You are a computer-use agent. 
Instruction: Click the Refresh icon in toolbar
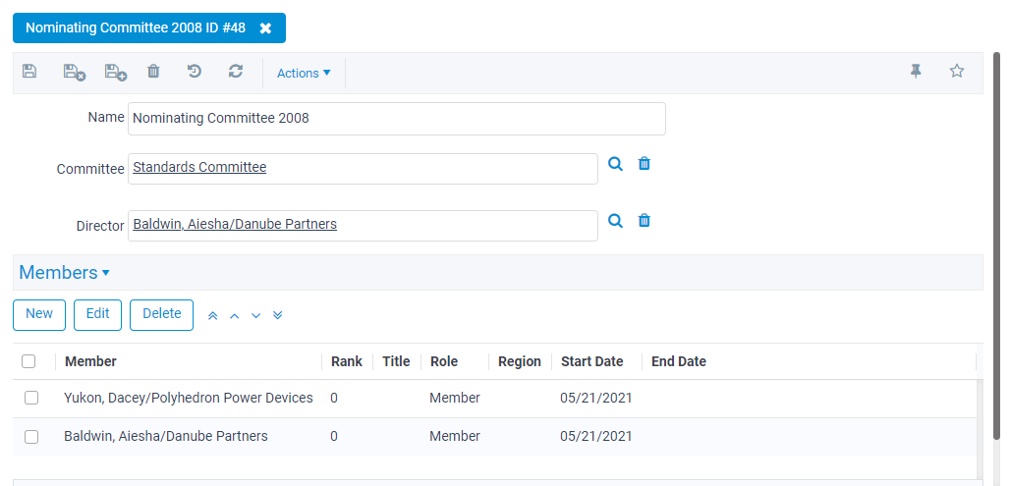pos(236,72)
